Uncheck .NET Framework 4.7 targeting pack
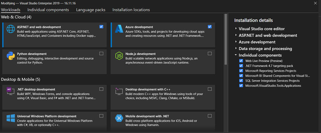The image size is (321, 133). (x=241, y=66)
